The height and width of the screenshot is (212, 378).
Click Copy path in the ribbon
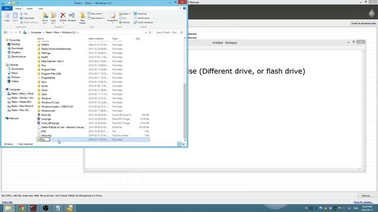(27, 18)
